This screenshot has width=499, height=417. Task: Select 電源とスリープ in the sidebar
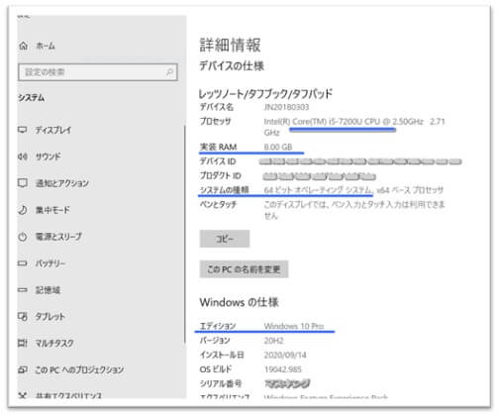(58, 237)
